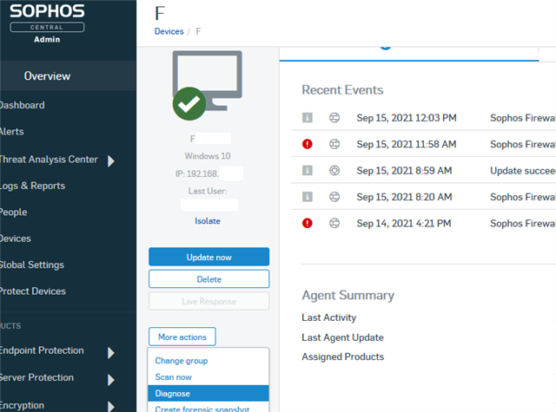Expand the Endpoint Protection arrow

[x=111, y=352]
